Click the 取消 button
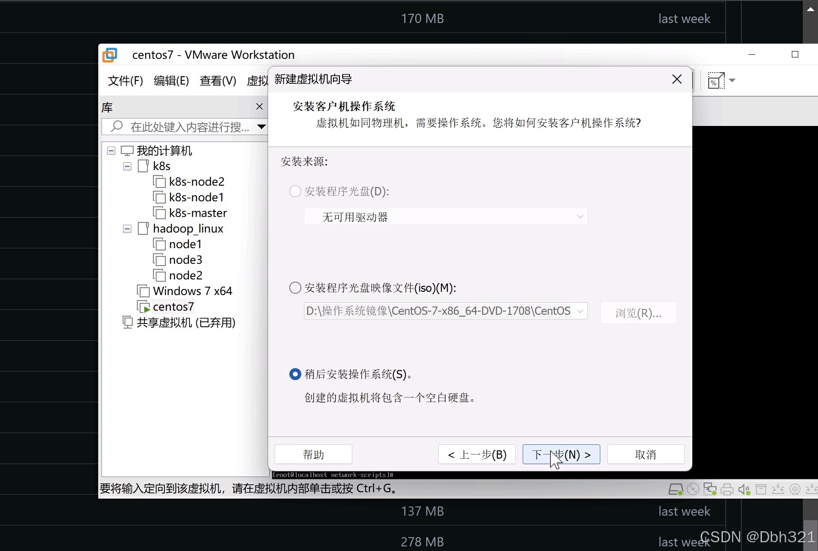 click(x=646, y=454)
